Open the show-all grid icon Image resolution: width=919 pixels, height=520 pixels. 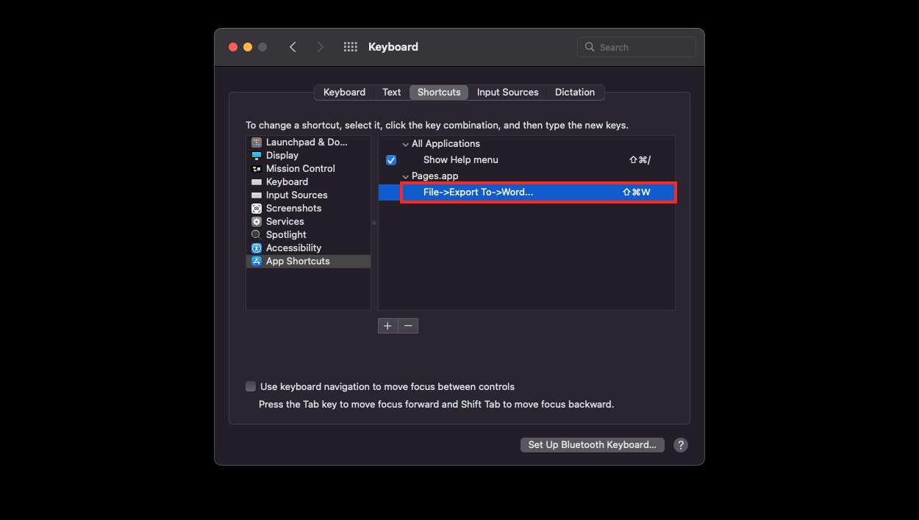[x=351, y=47]
